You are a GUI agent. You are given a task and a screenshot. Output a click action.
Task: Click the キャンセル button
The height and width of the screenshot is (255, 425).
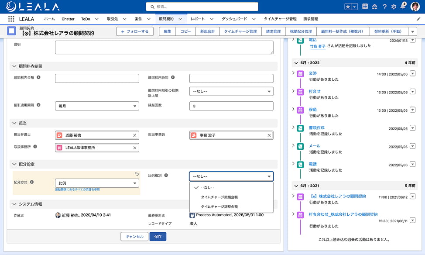[134, 237]
